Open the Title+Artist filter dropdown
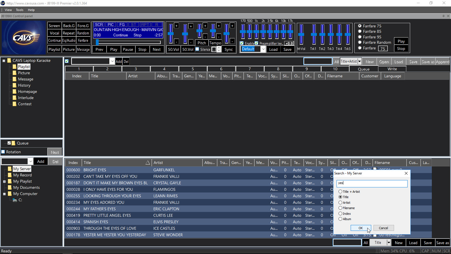Screen dimensions: 451x254 (359, 61)
